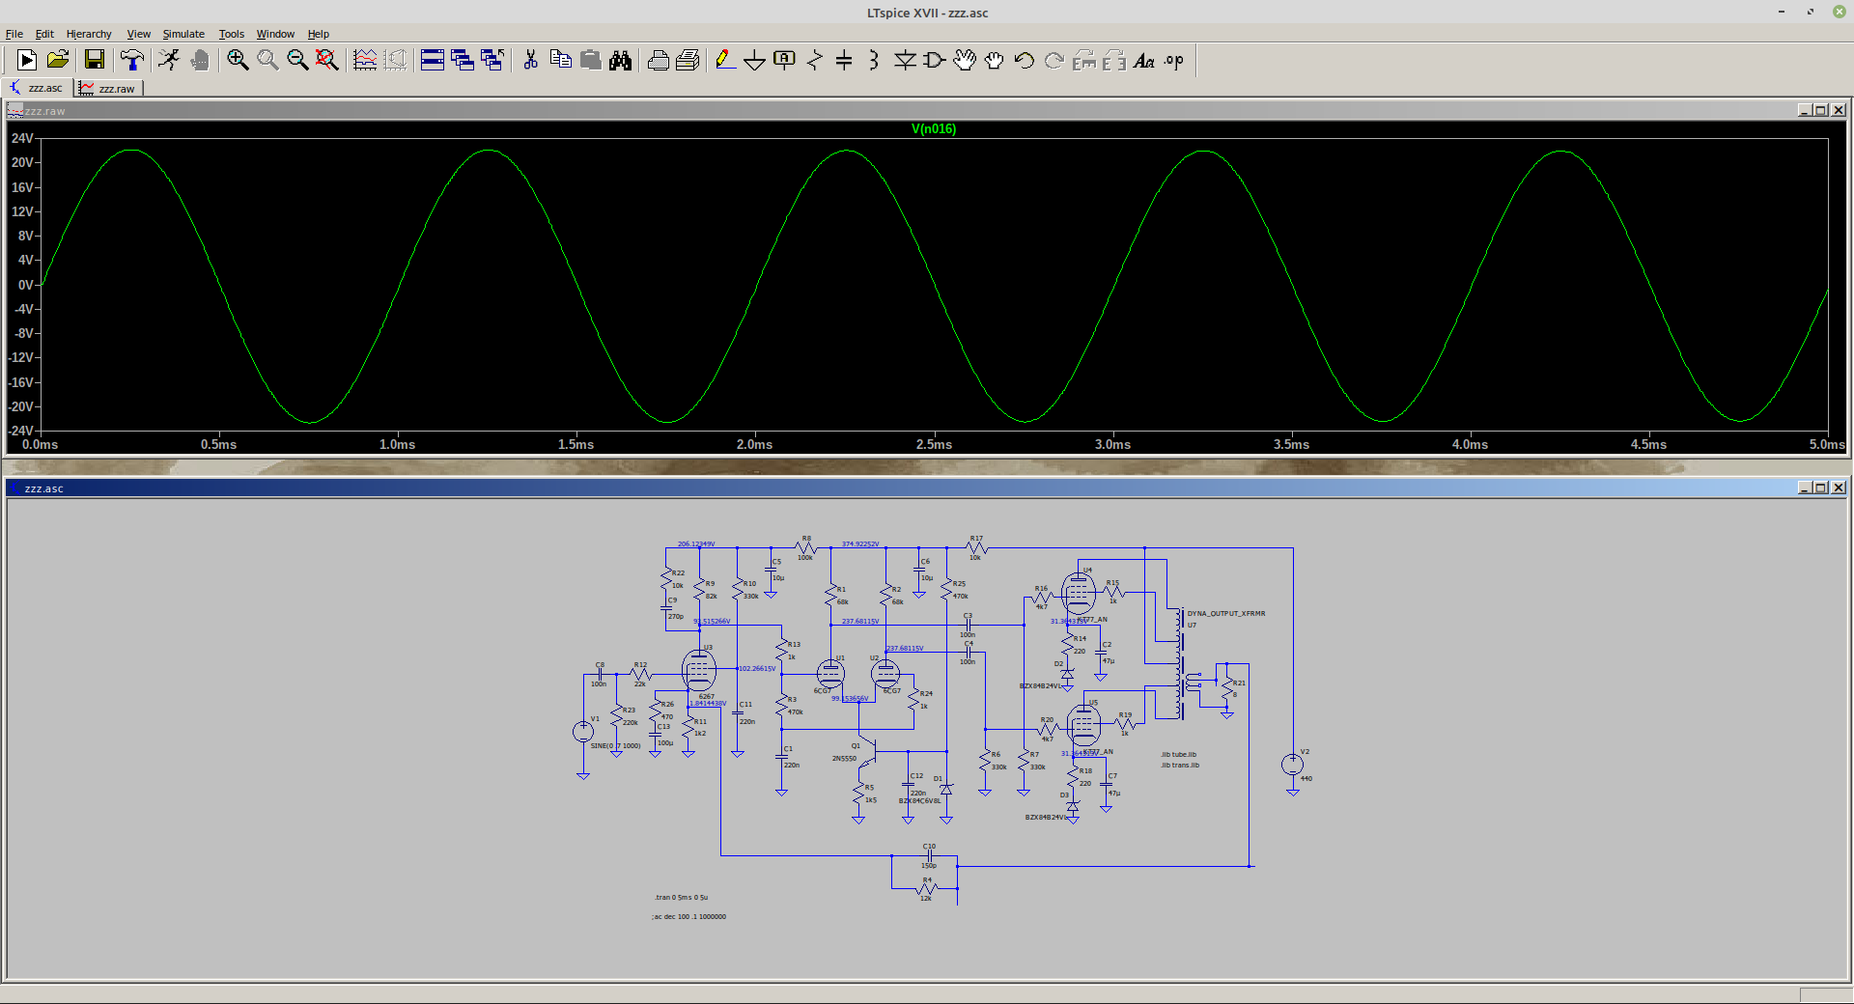
Task: Select Zoom In magnifier tool
Action: coord(238,61)
